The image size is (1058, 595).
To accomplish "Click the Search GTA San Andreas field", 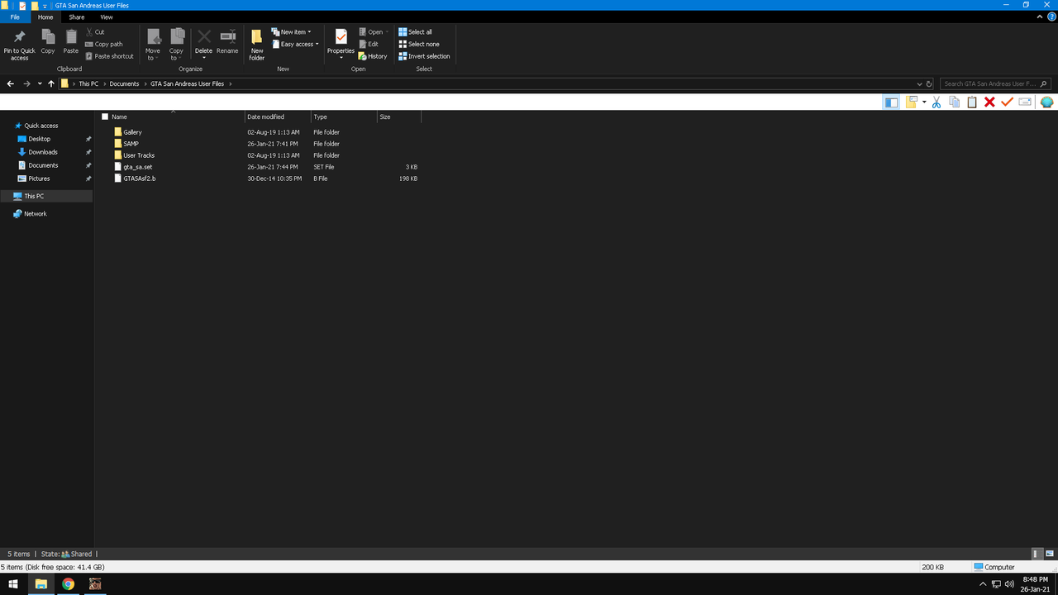I will point(995,83).
